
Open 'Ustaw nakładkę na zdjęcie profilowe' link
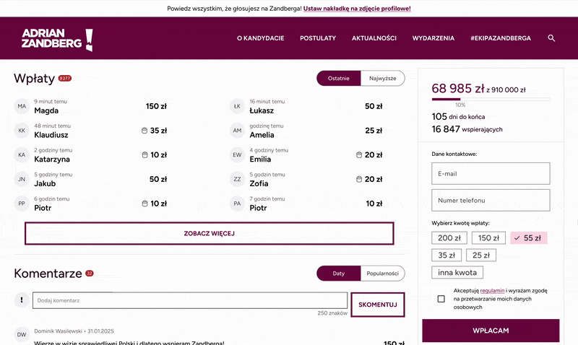point(357,9)
